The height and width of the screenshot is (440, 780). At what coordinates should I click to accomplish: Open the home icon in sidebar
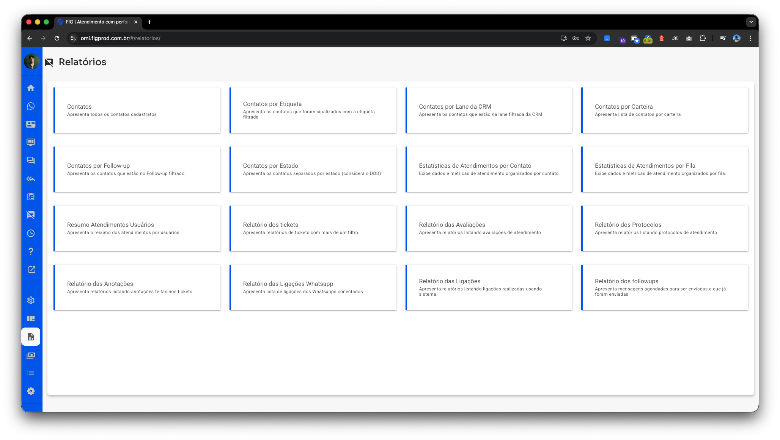click(31, 88)
